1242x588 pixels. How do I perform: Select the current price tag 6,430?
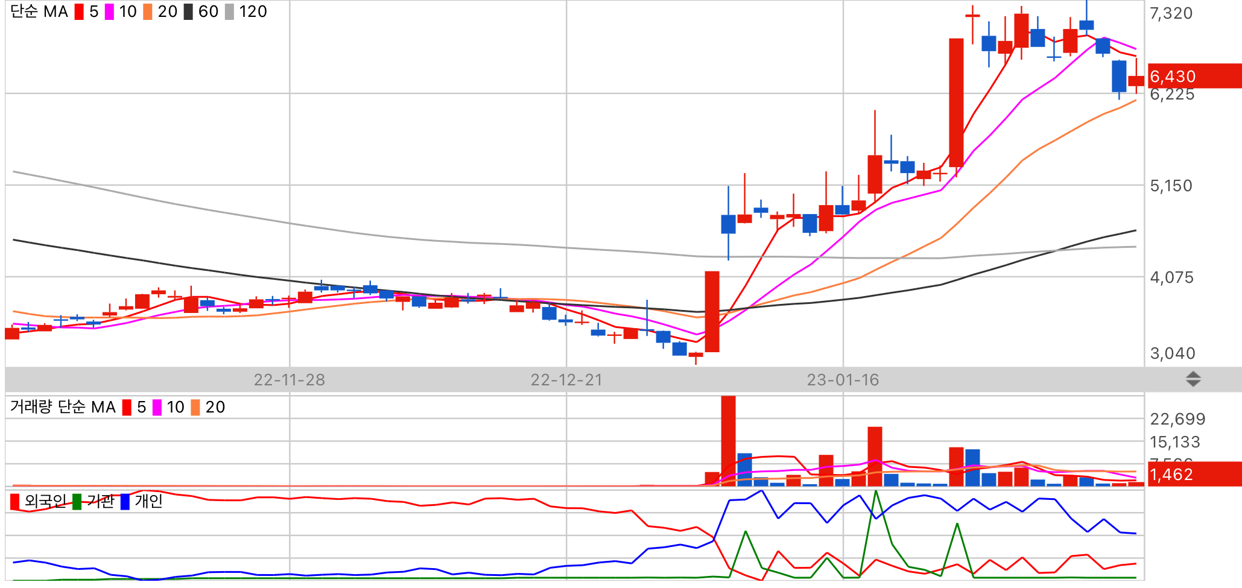pos(1194,76)
